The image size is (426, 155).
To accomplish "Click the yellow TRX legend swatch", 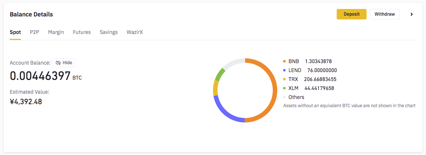I will click(x=284, y=79).
